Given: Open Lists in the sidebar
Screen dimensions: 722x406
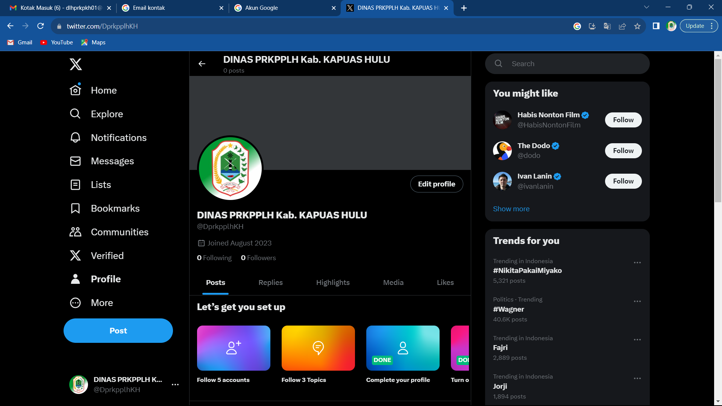Looking at the screenshot, I should 90,185.
